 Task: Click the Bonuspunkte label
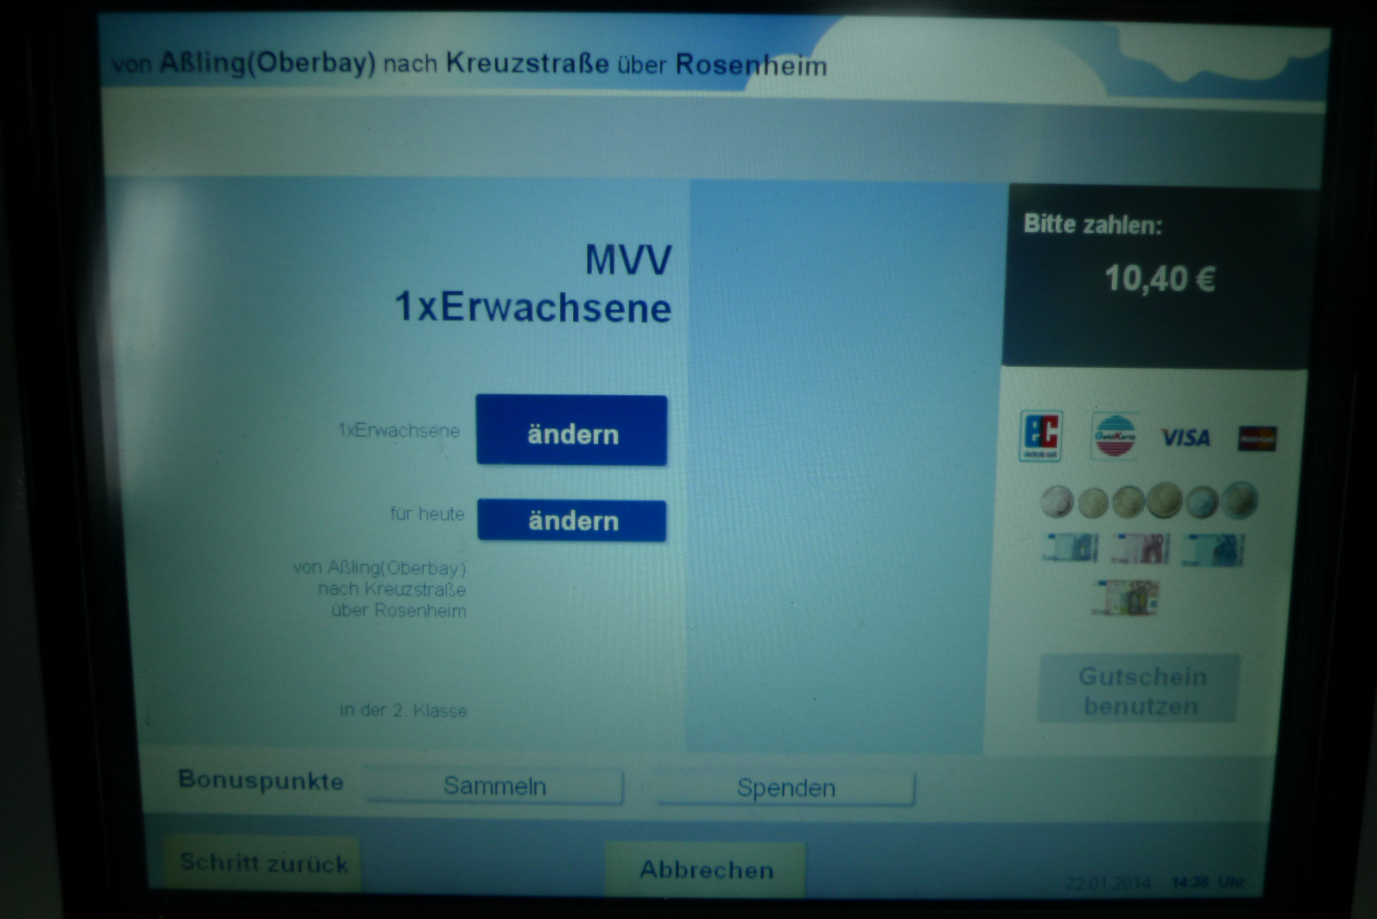click(x=261, y=781)
